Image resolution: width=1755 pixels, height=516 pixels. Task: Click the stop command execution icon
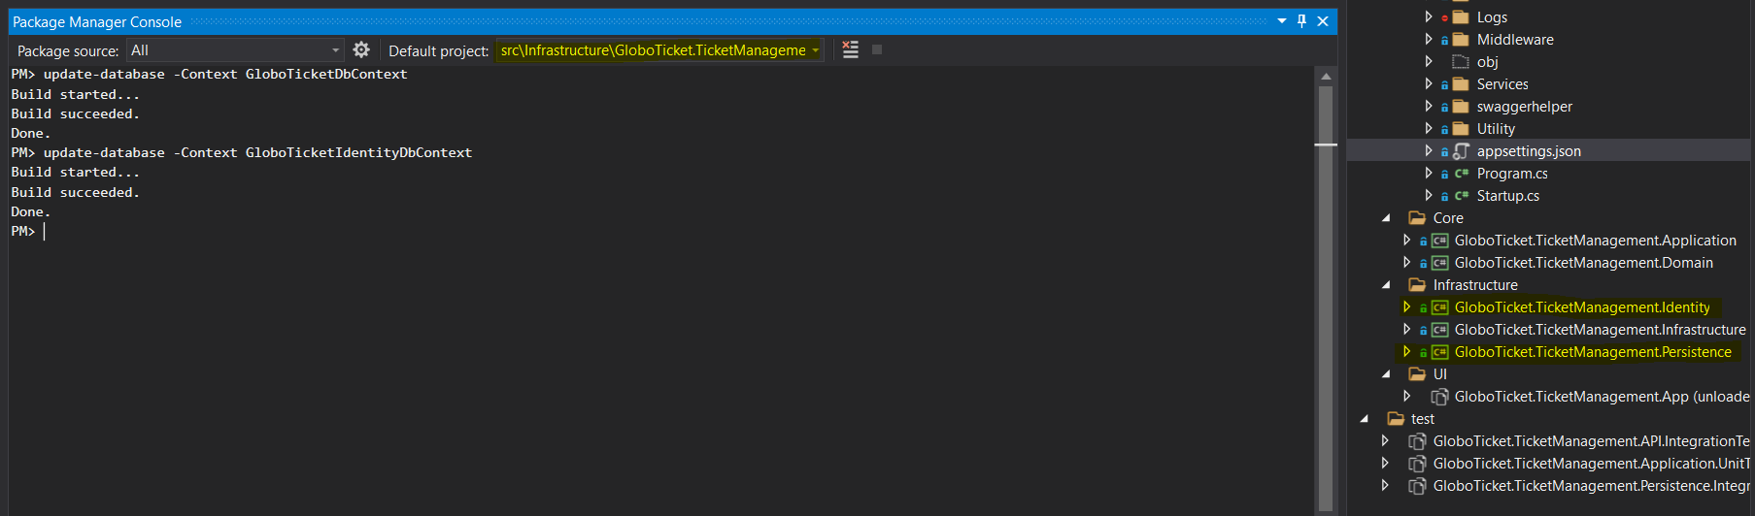coord(877,49)
